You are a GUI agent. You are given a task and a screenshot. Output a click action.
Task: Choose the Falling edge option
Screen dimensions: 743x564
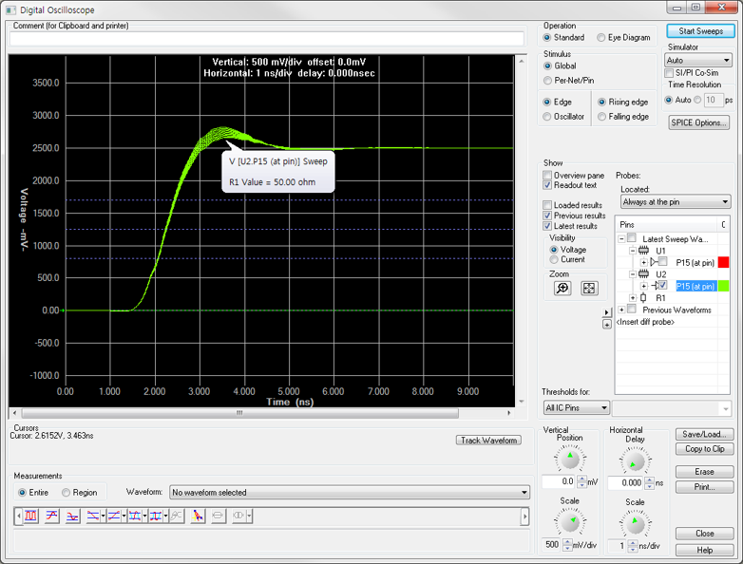[601, 117]
